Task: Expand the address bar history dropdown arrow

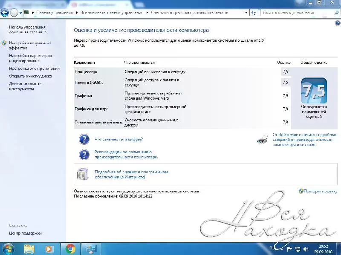Action: 246,13
